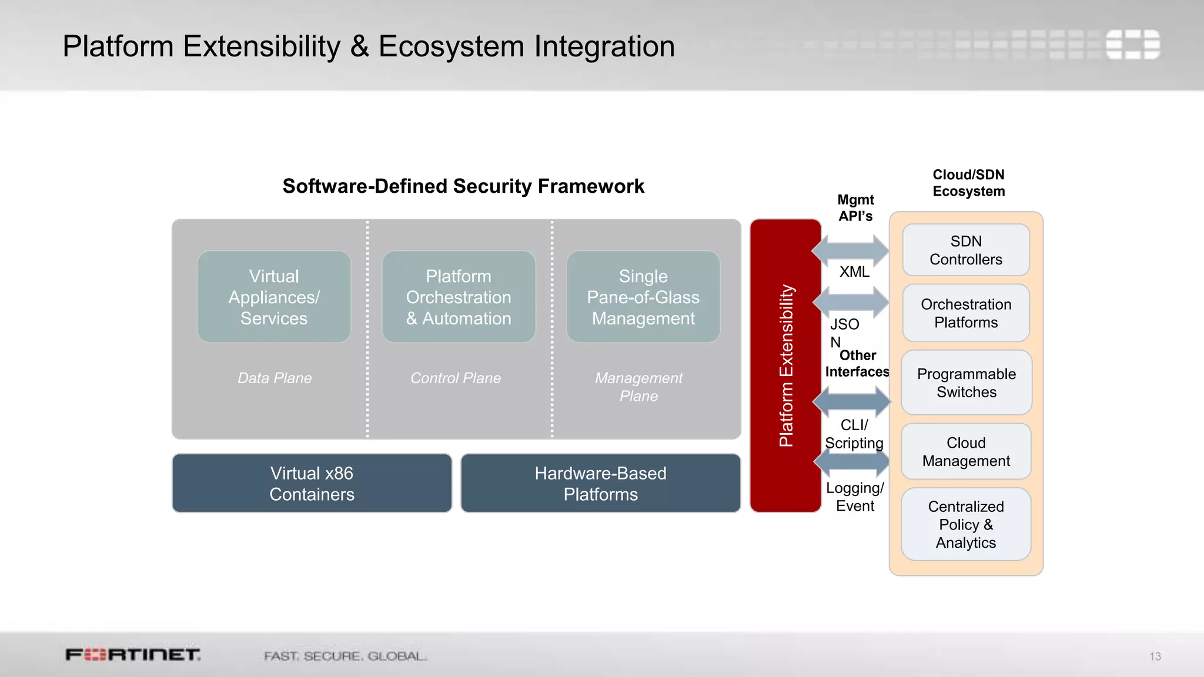Viewport: 1204px width, 677px height.
Task: Click the Programmable Switches box
Action: tap(966, 383)
